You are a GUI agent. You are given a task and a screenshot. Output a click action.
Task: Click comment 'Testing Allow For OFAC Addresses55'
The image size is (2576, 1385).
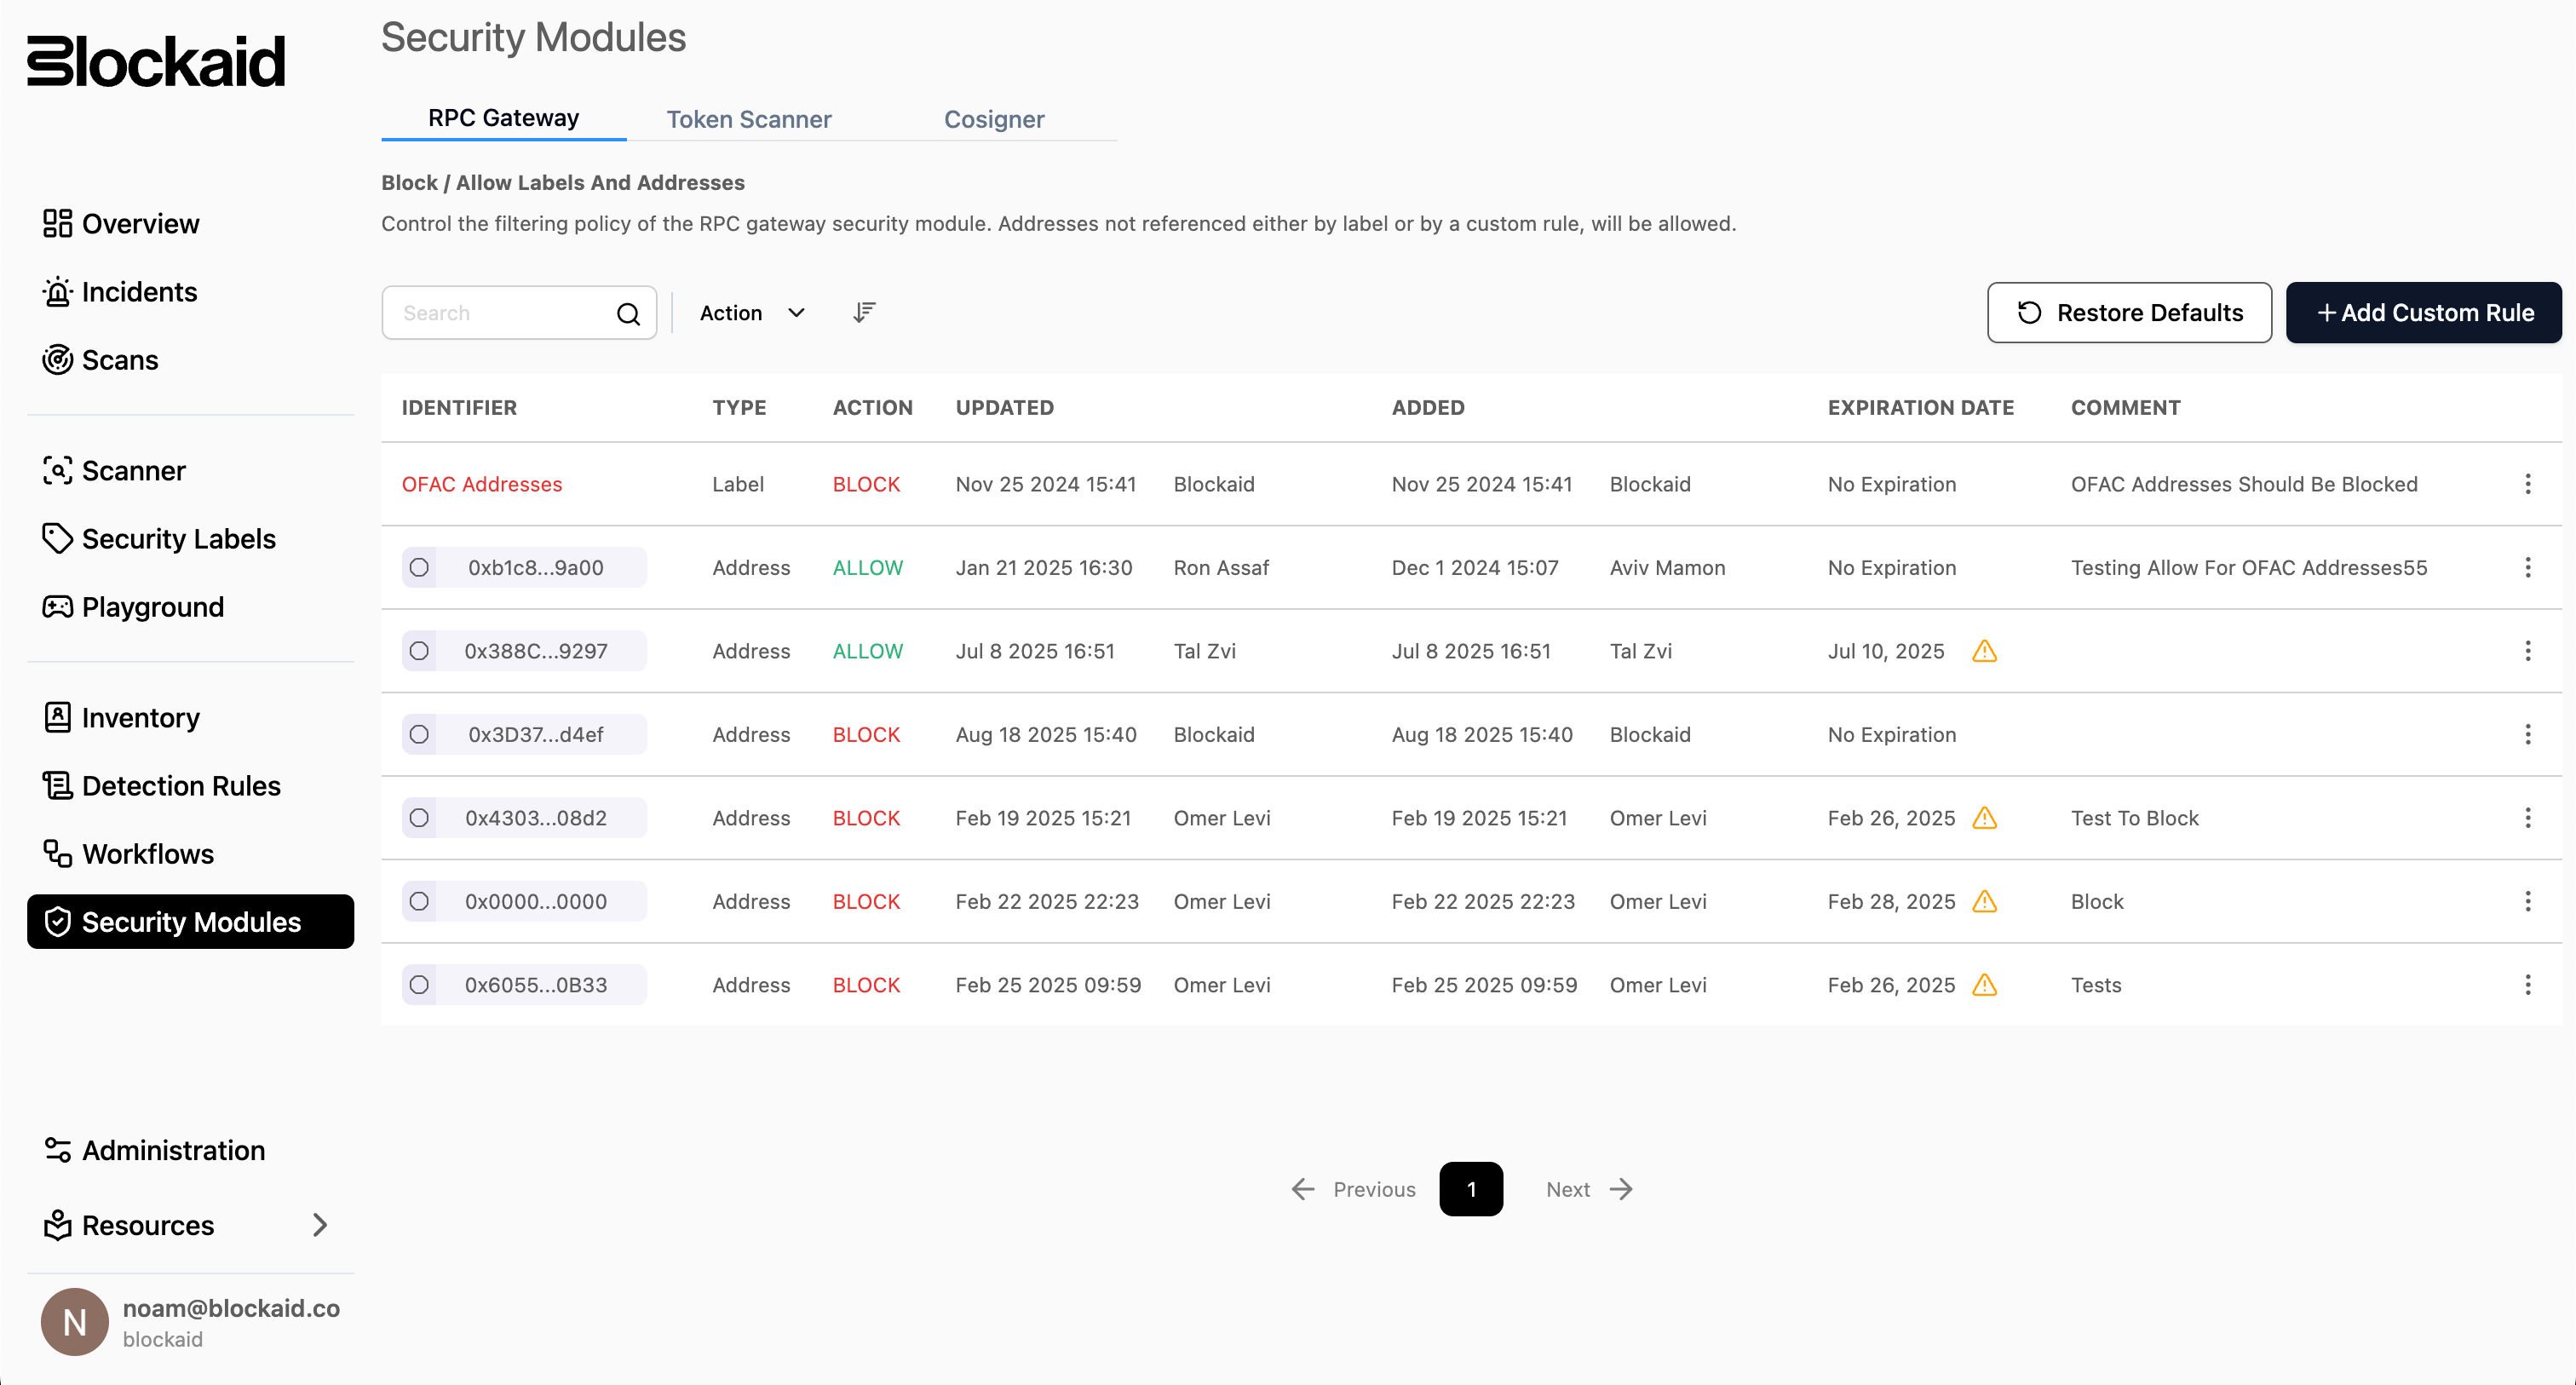tap(2248, 567)
